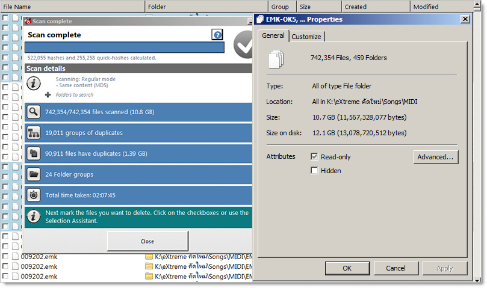Click the scrollbar down arrow

pyautogui.click(x=477, y=280)
